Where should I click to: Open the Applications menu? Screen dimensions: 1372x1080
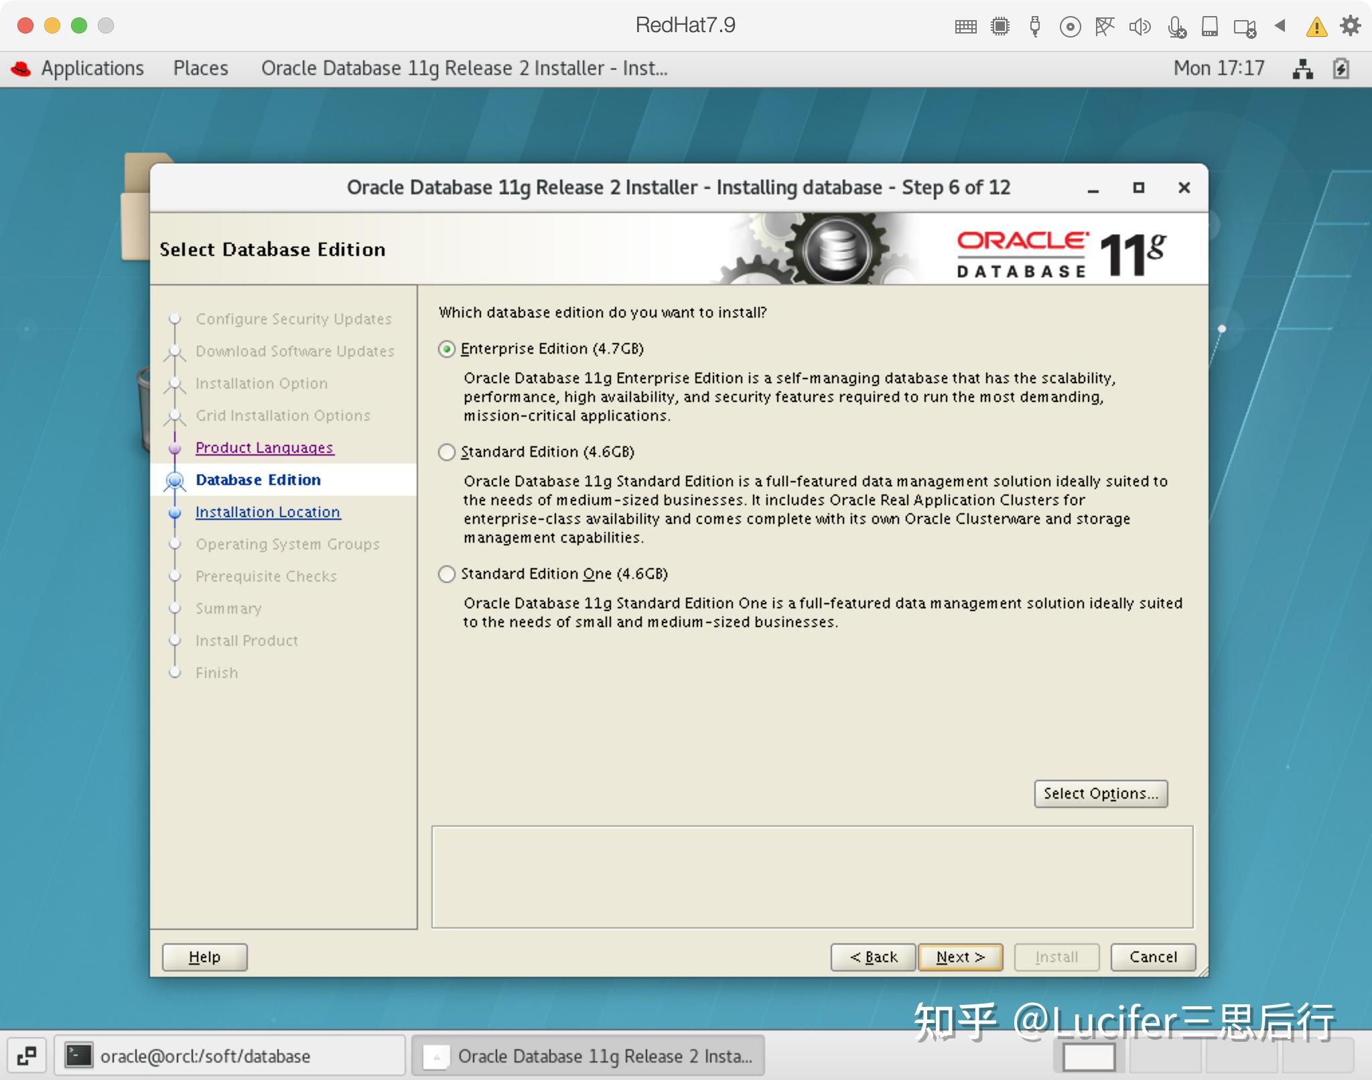click(x=92, y=68)
